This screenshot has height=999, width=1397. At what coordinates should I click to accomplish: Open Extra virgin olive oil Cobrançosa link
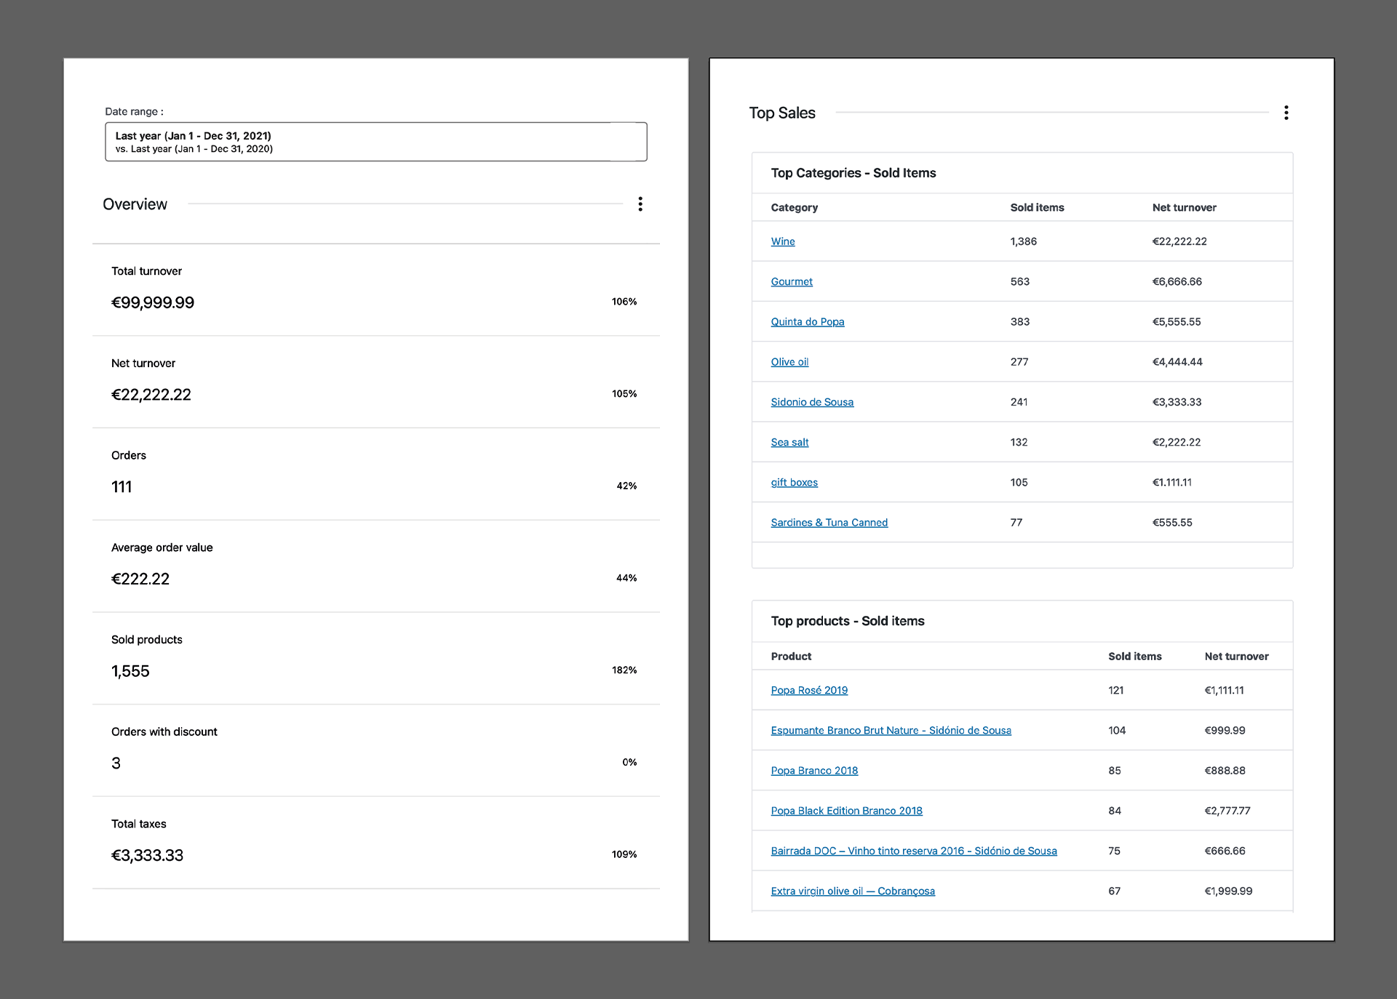[853, 891]
